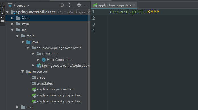Hide the Project panel with minus icon

point(86,5)
